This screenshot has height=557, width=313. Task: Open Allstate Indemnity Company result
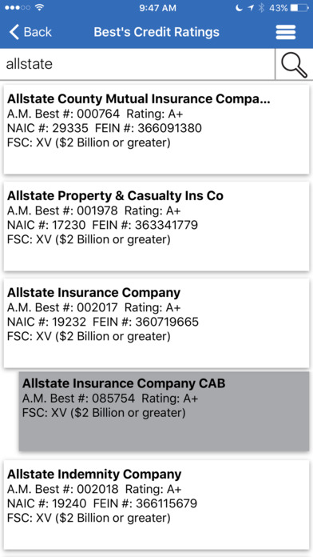[156, 505]
